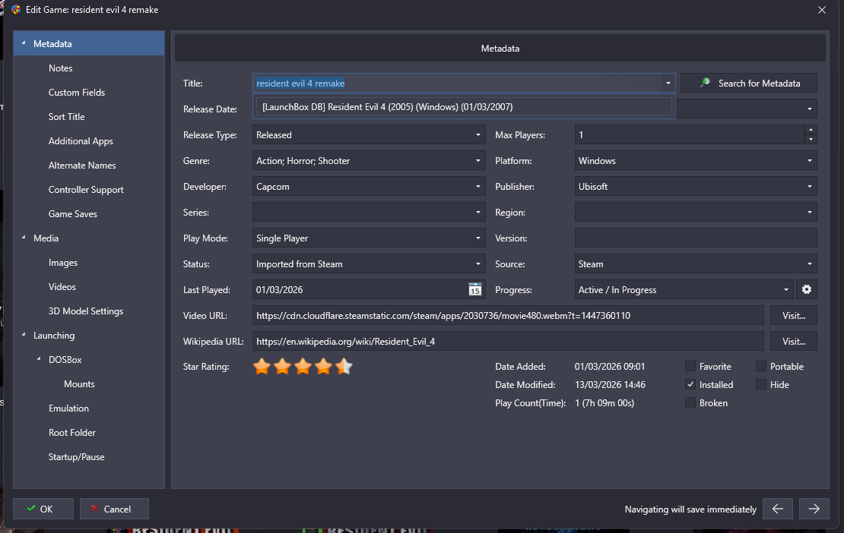The height and width of the screenshot is (533, 844).
Task: Select Controller Support in sidebar
Action: coord(86,190)
